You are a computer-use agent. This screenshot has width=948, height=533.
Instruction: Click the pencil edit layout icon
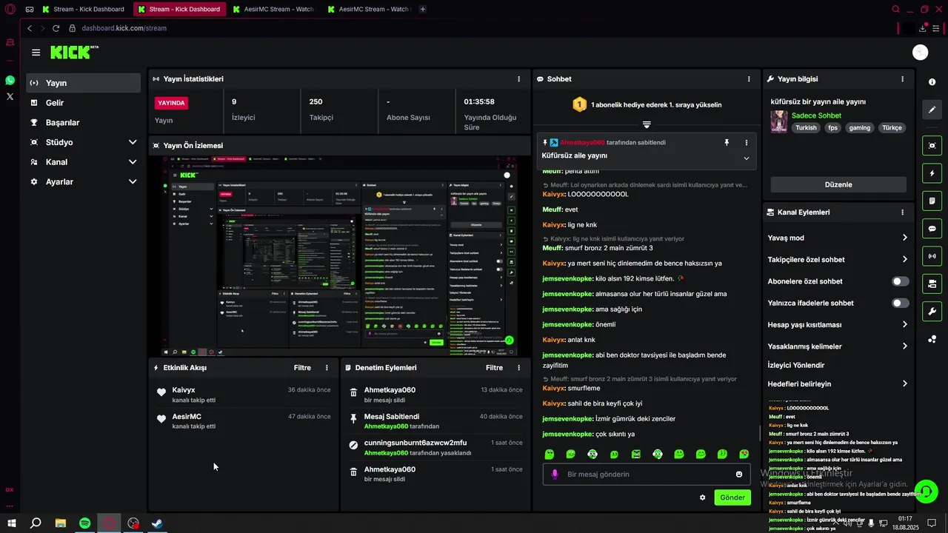(932, 110)
